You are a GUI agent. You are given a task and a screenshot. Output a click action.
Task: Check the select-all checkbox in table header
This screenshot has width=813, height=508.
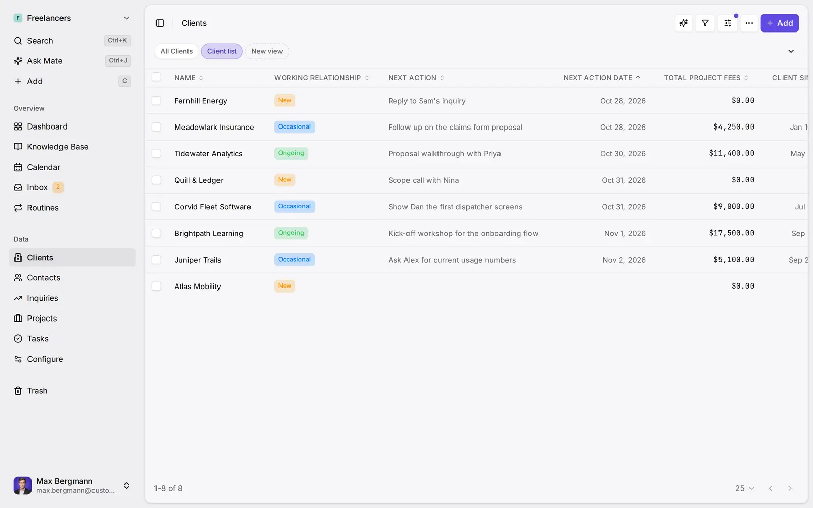(157, 77)
